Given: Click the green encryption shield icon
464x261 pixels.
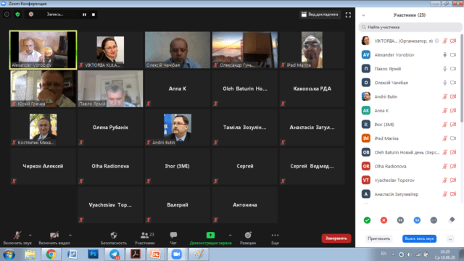Looking at the screenshot, I should 17,14.
